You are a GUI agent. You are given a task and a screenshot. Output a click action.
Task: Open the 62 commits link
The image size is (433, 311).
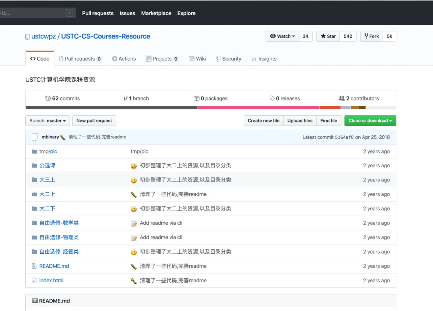[63, 98]
